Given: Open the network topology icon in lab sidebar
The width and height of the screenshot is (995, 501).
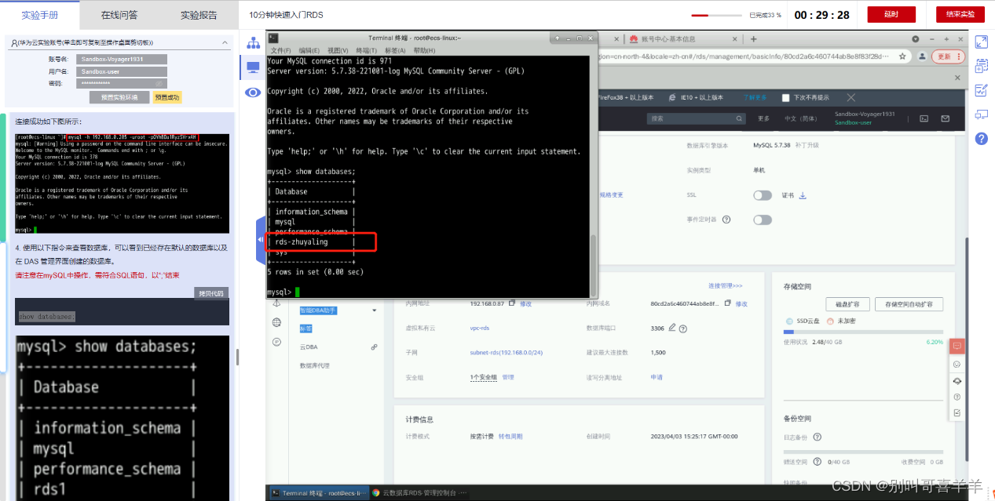Looking at the screenshot, I should [253, 42].
